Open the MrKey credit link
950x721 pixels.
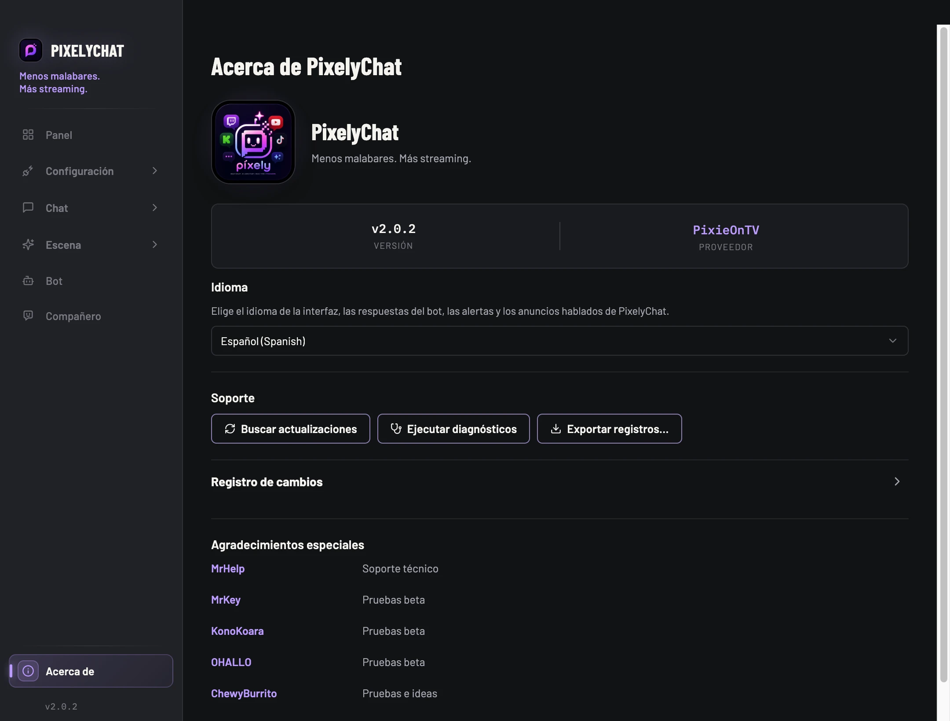coord(226,600)
